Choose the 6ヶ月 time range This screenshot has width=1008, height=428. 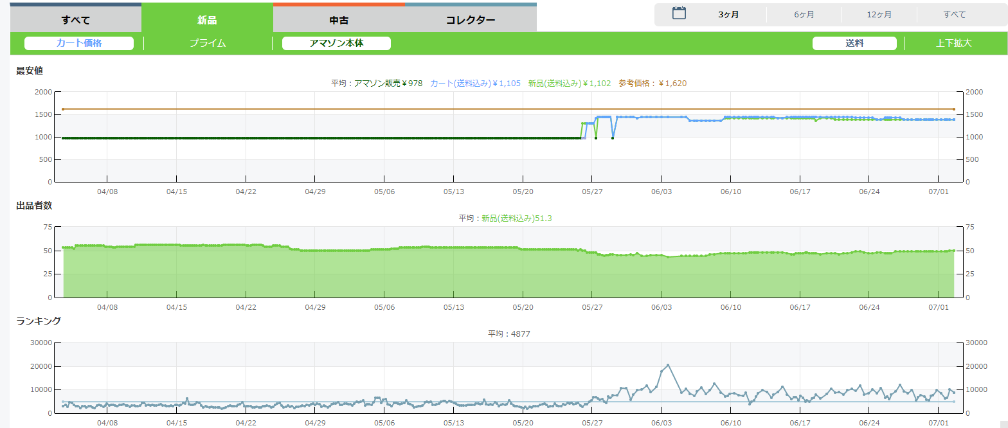click(804, 14)
